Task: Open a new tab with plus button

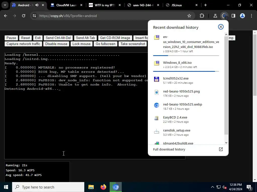Action: pos(206,5)
